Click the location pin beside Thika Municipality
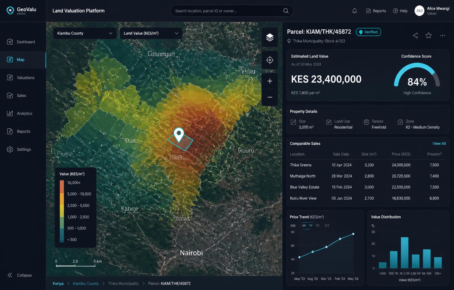This screenshot has height=290, width=454. [x=289, y=41]
